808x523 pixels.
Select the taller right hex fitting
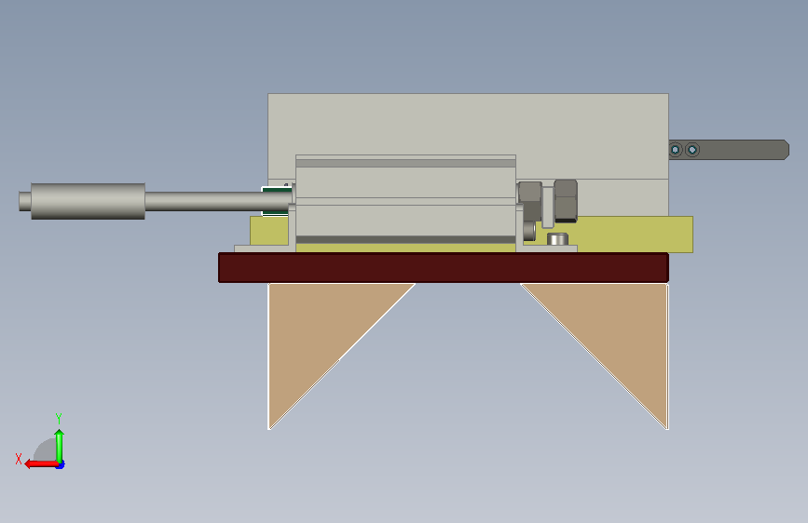click(566, 201)
